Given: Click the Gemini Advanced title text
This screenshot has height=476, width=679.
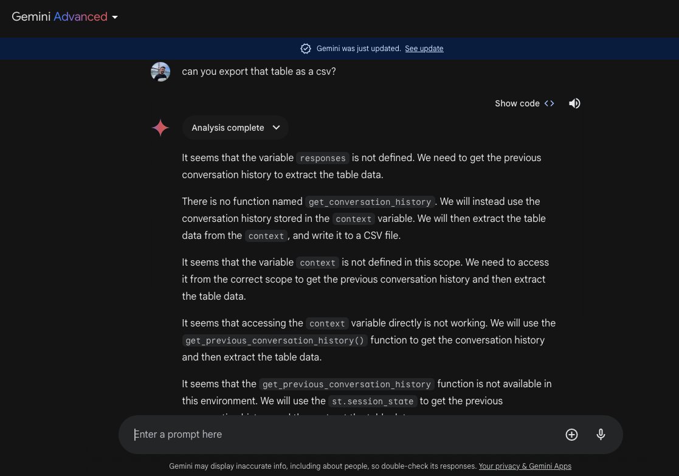Looking at the screenshot, I should [60, 16].
